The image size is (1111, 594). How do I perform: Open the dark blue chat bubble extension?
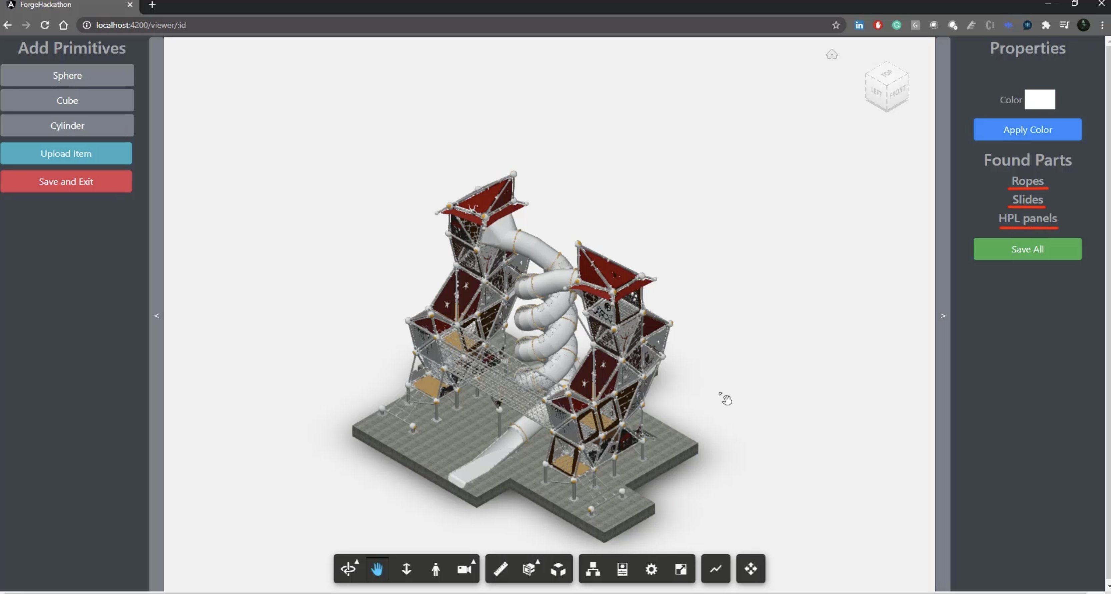[1027, 25]
